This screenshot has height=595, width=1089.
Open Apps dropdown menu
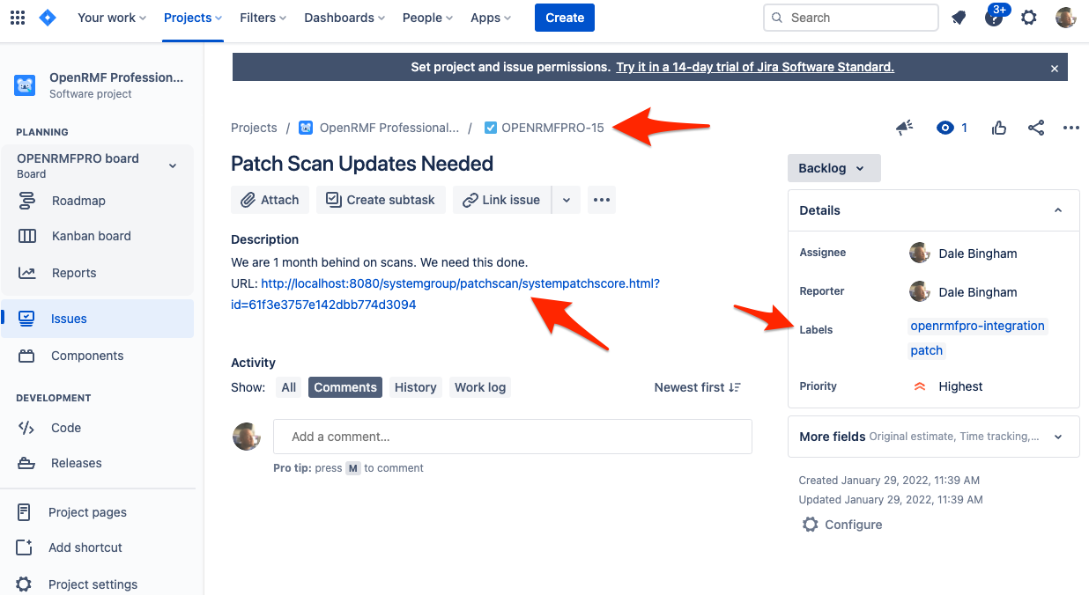click(491, 18)
